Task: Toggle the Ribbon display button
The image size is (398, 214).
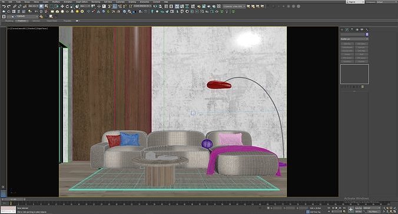Action: (177, 6)
